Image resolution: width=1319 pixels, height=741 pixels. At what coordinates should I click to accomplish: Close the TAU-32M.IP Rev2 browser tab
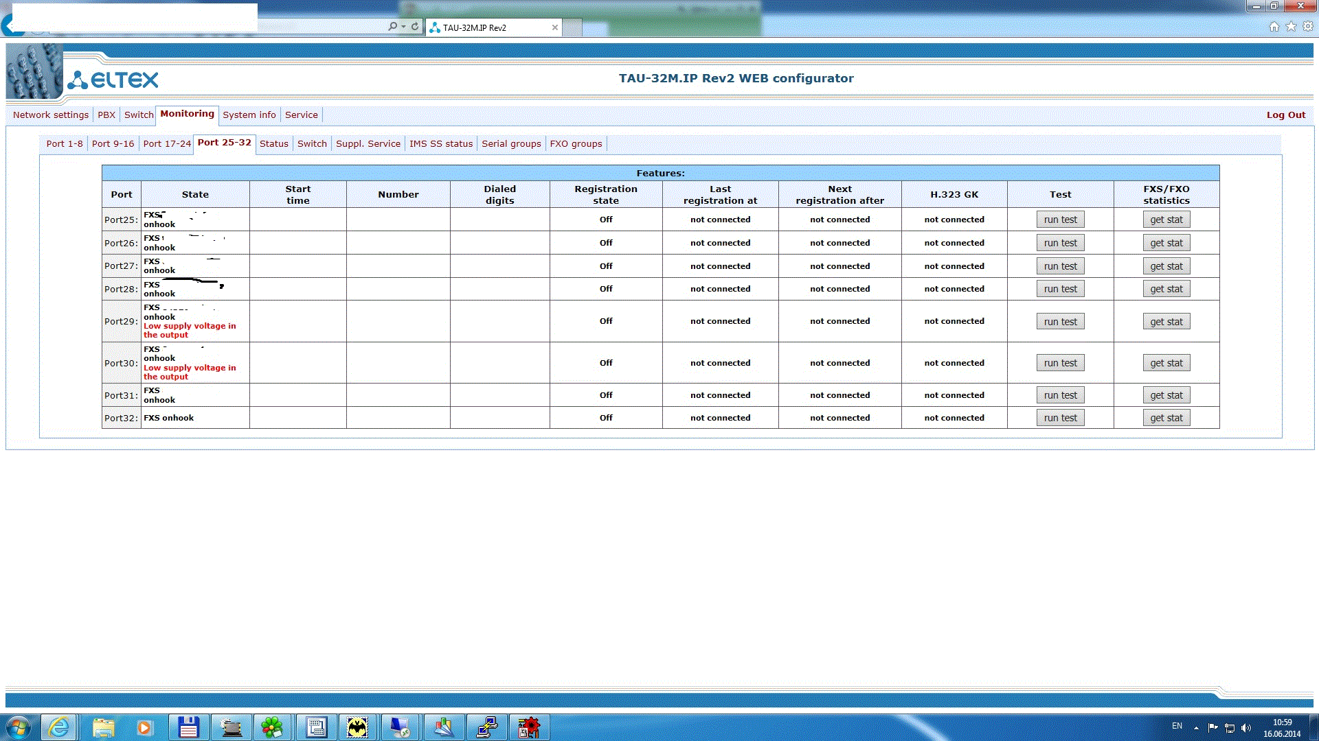click(555, 27)
